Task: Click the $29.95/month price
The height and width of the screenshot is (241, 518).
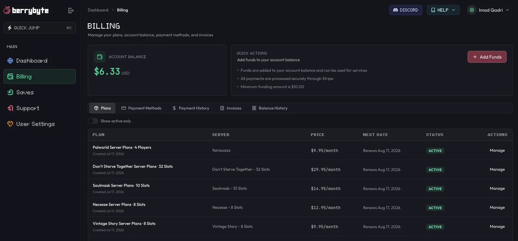Action: click(x=326, y=170)
